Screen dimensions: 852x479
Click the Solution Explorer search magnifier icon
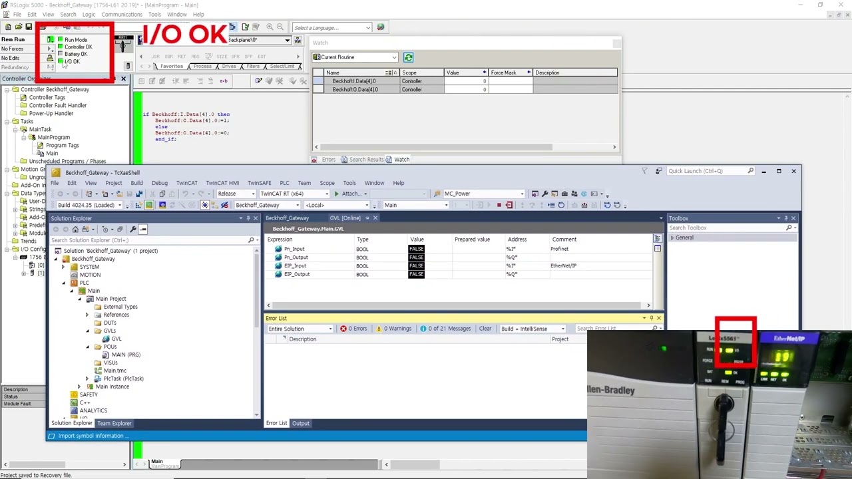coord(252,240)
